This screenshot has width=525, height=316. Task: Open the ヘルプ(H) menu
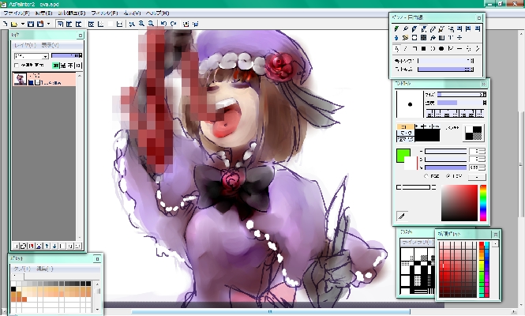pos(157,13)
